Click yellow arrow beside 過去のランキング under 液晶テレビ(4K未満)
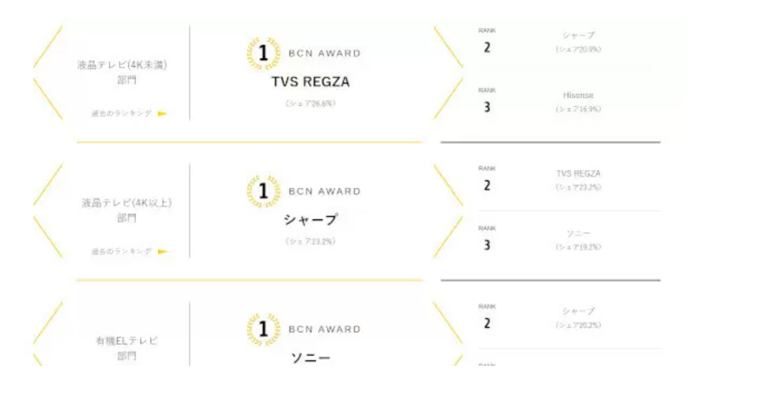Image resolution: width=770 pixels, height=405 pixels. [162, 113]
